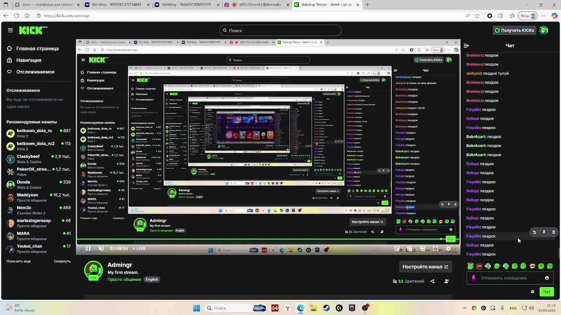This screenshot has width=561, height=315.
Task: Open the Donde channel
Action: 38,184
